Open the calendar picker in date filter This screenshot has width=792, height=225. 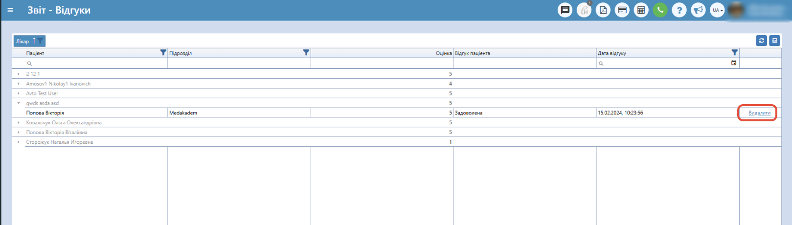[x=734, y=63]
